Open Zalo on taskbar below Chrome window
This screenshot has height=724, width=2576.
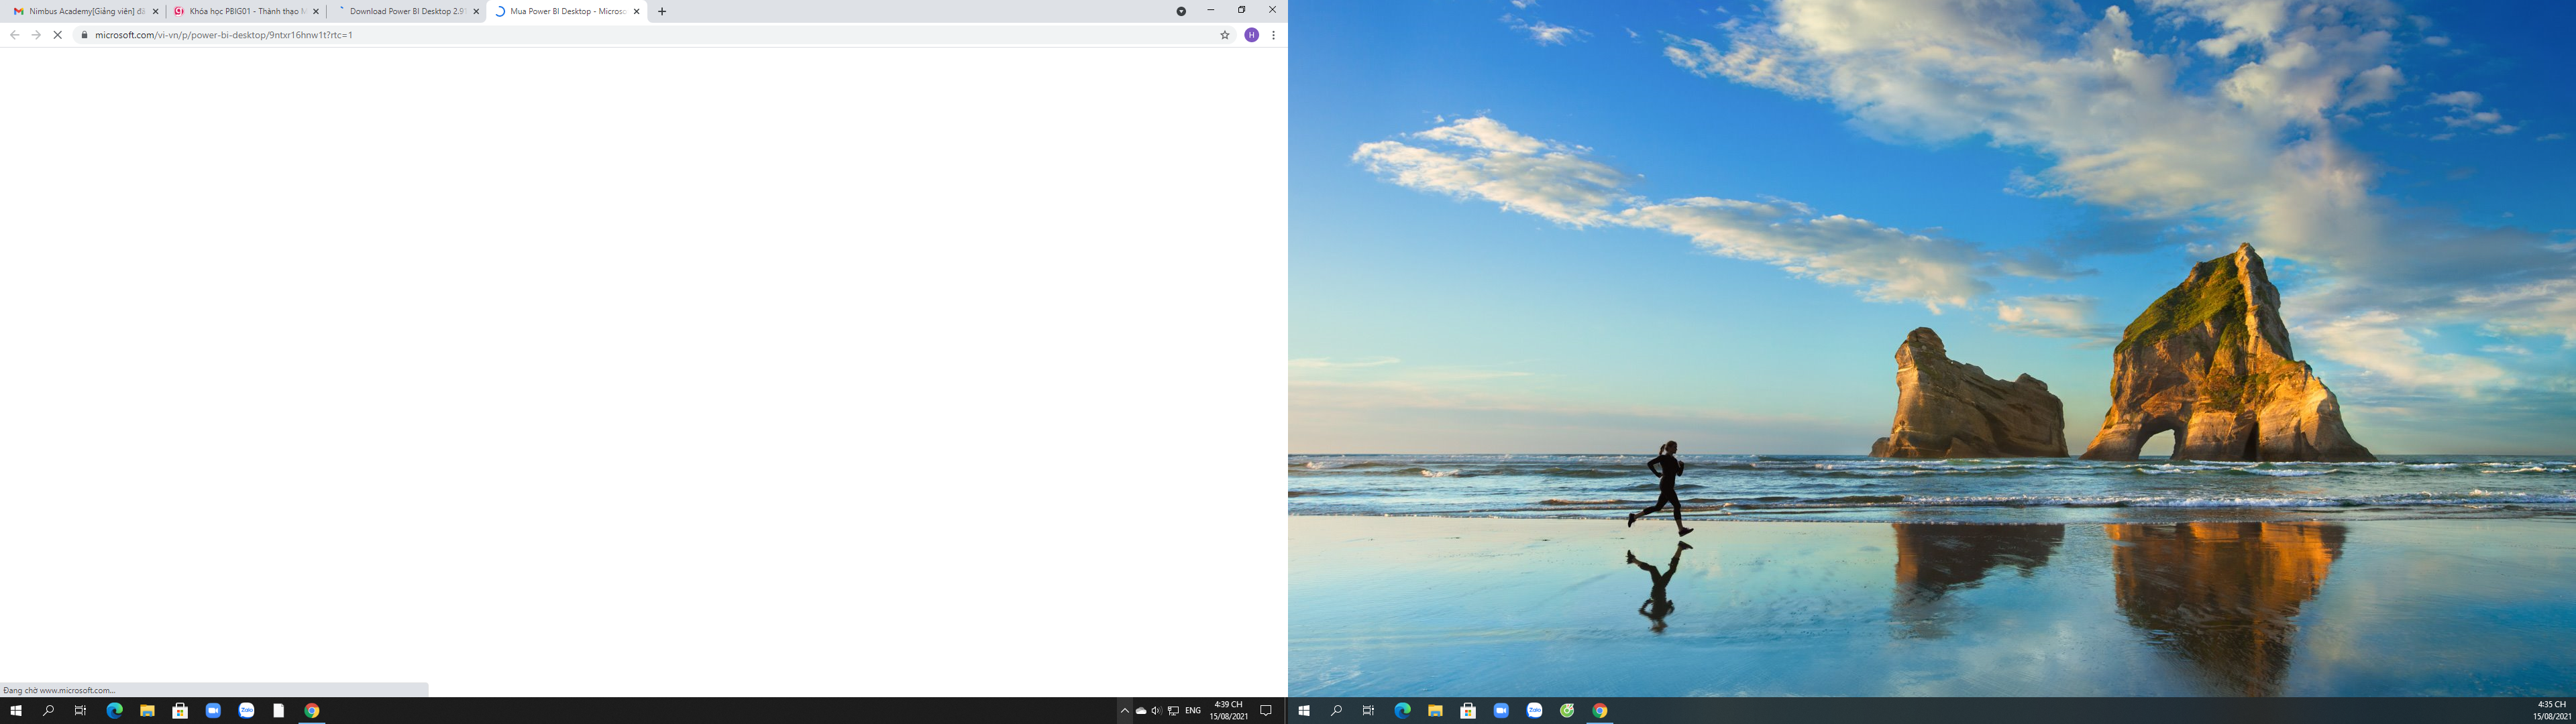(x=246, y=711)
